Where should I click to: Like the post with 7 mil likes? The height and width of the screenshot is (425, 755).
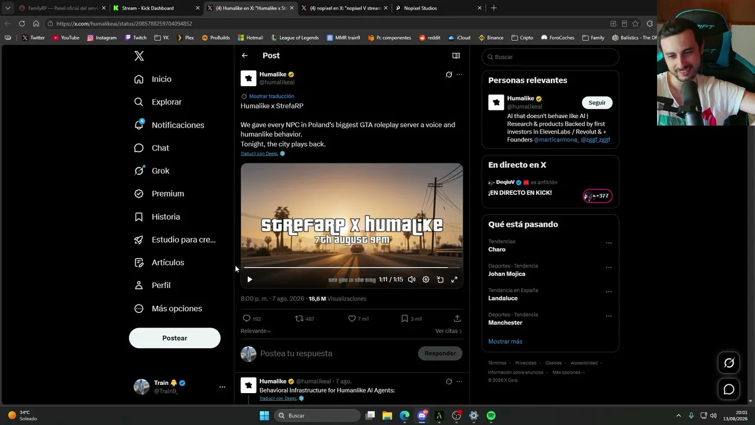[x=352, y=319]
